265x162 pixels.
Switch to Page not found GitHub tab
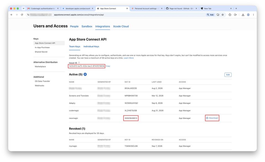181,9
